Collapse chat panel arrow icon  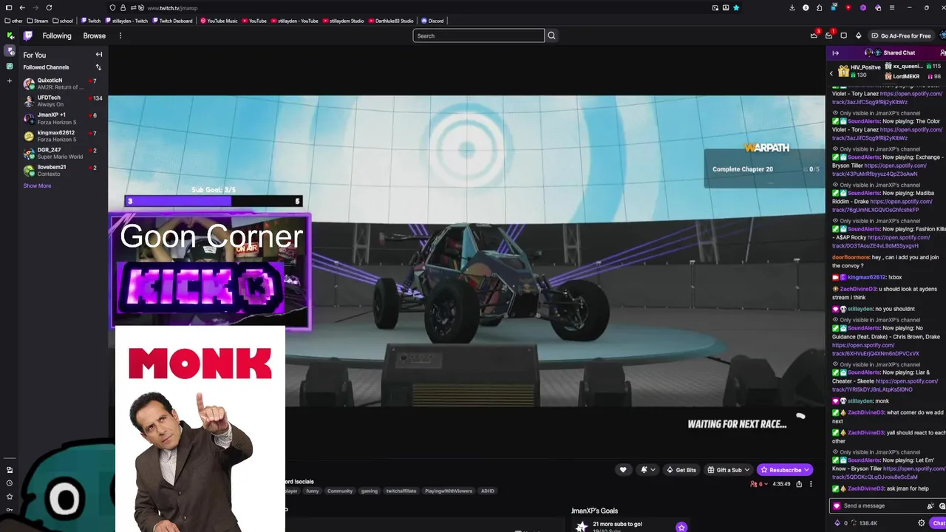point(835,52)
